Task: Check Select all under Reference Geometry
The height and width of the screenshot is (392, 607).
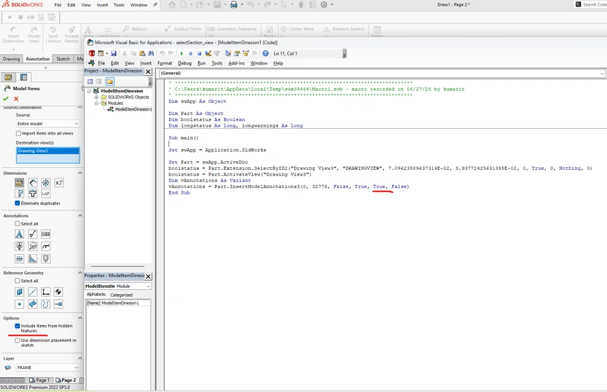Action: pyautogui.click(x=18, y=281)
